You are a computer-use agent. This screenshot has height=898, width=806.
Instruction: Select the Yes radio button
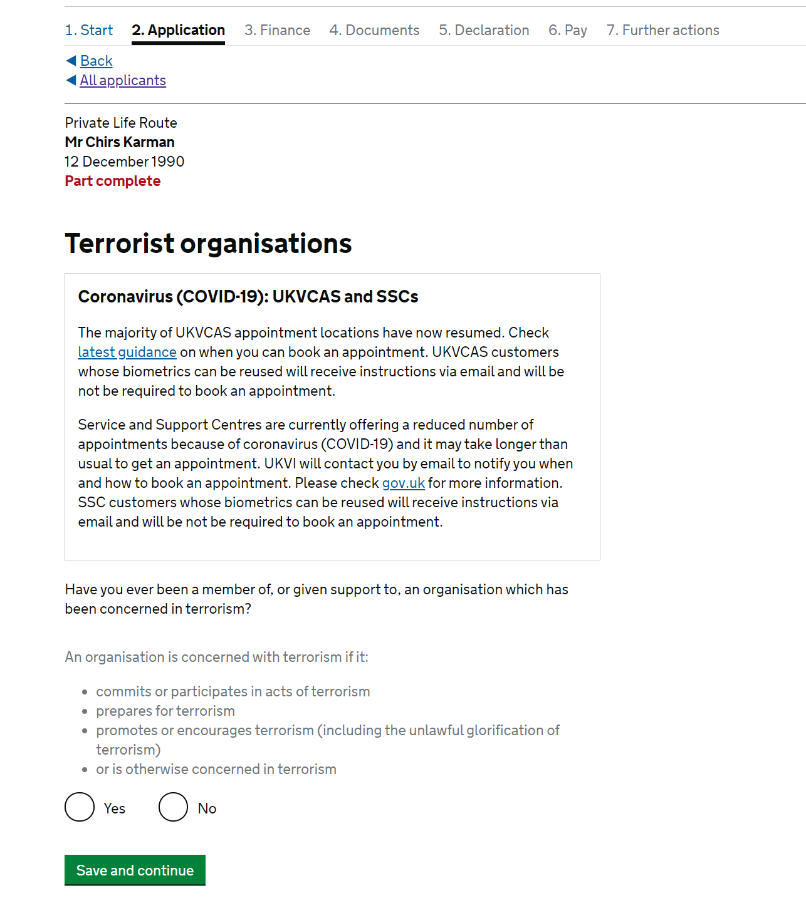pyautogui.click(x=80, y=807)
